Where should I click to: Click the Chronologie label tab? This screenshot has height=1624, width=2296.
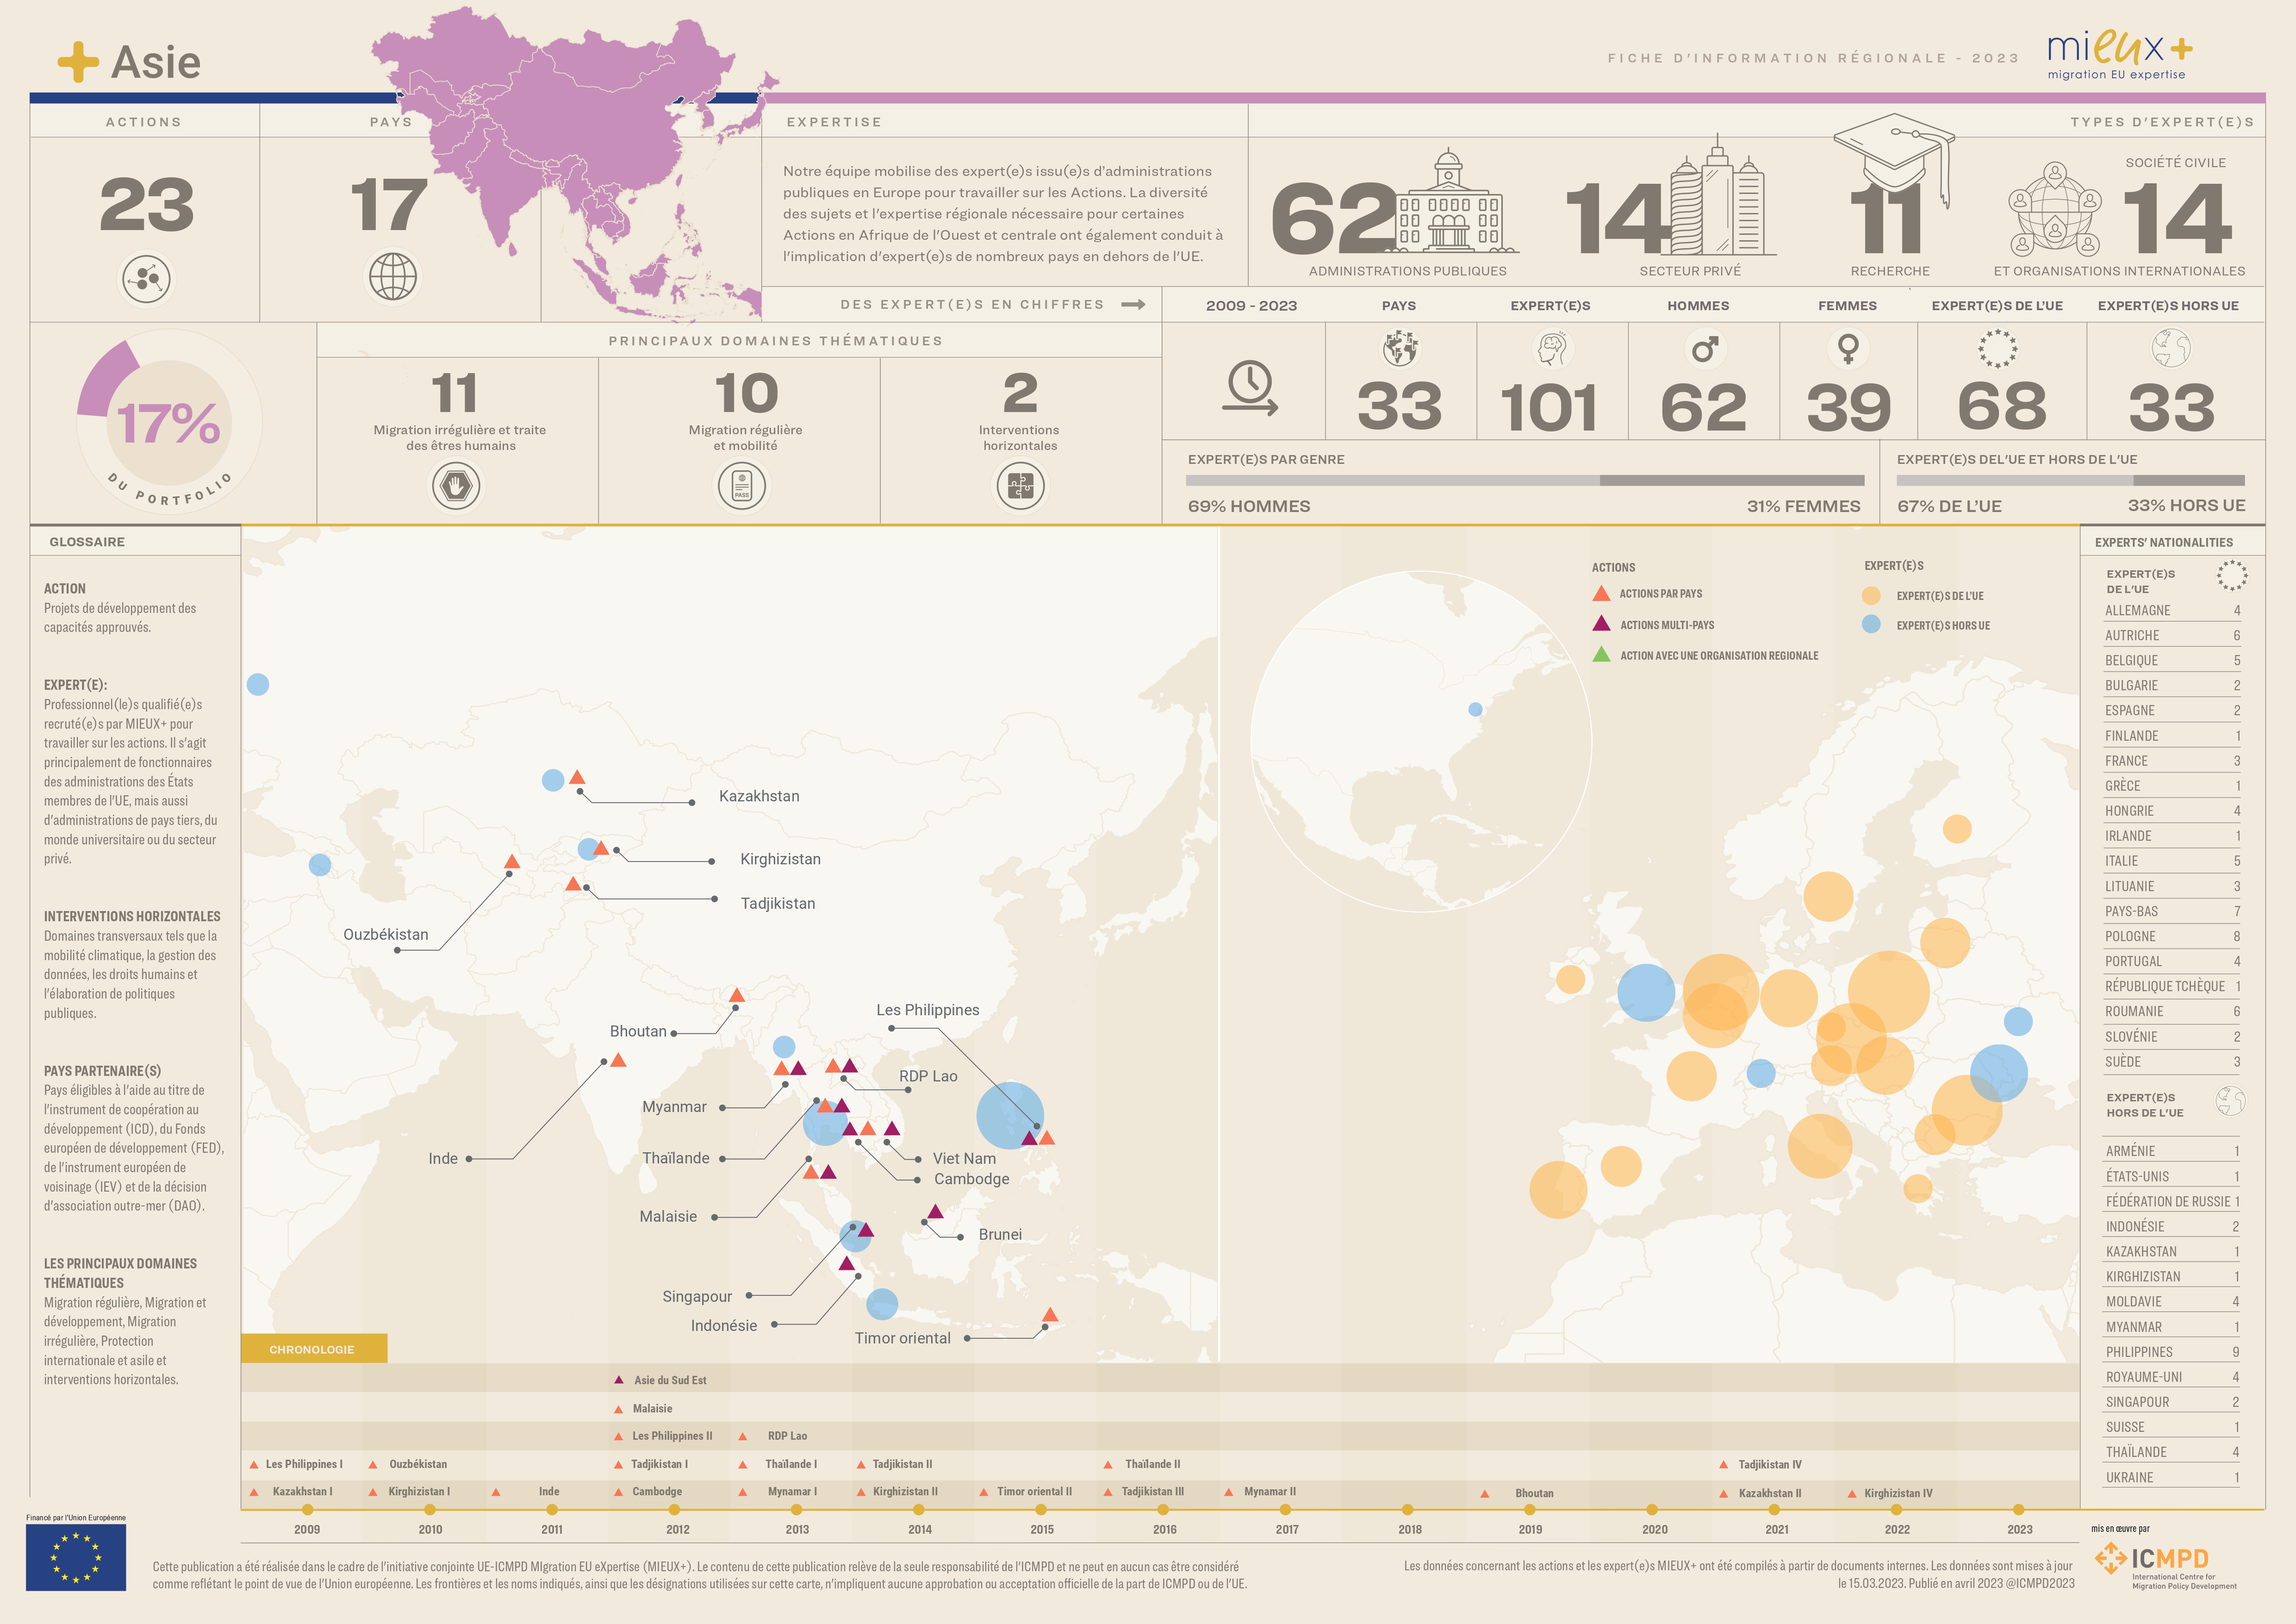[313, 1349]
